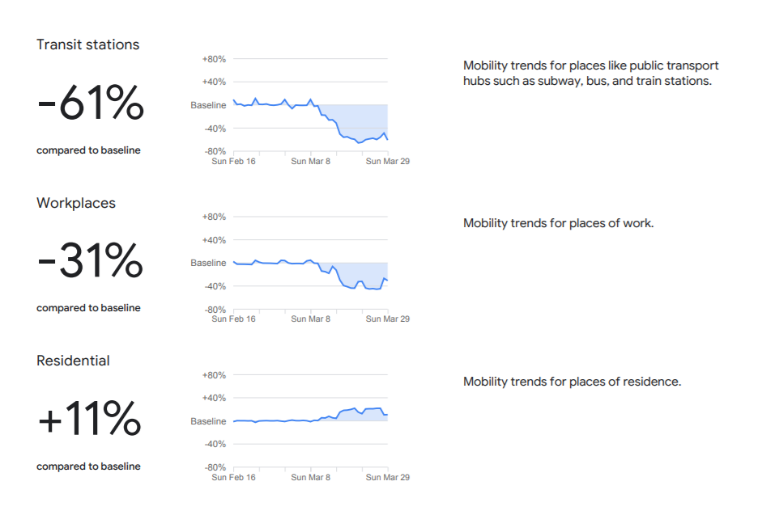
Task: Click Sun Mar 8 on transit chart axis
Action: [310, 162]
